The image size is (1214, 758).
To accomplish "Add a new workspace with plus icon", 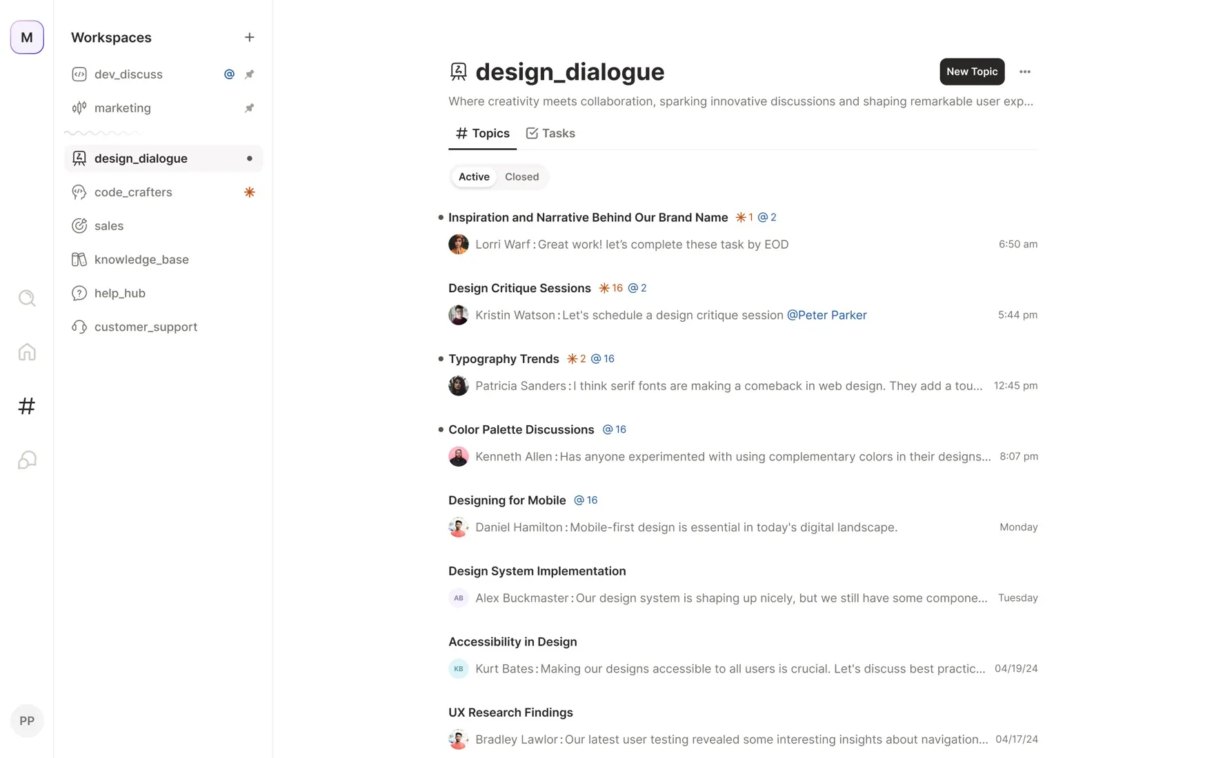I will (x=250, y=37).
